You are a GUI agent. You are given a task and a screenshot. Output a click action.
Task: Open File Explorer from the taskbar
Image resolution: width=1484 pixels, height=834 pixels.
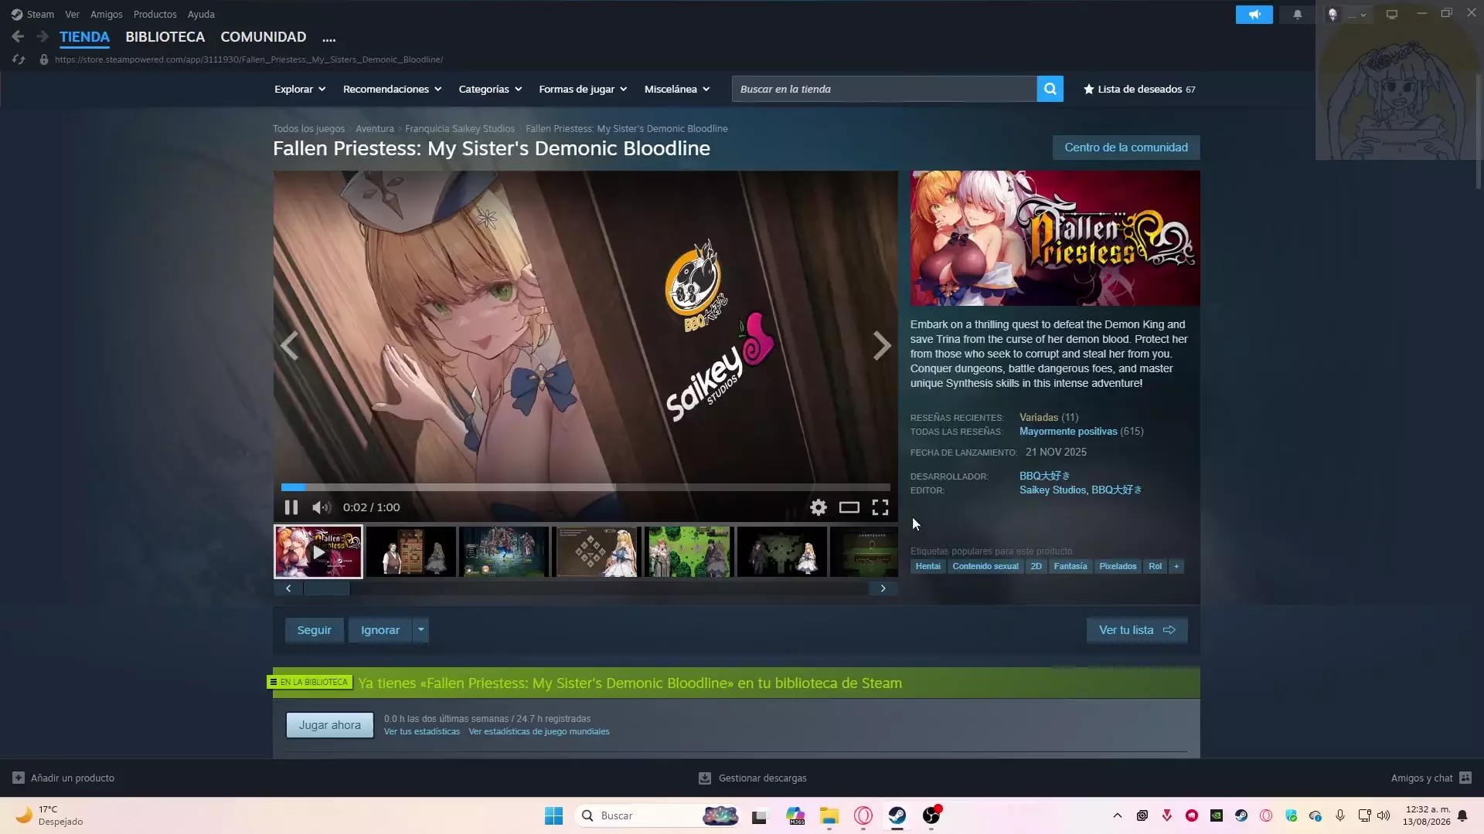[x=829, y=815]
